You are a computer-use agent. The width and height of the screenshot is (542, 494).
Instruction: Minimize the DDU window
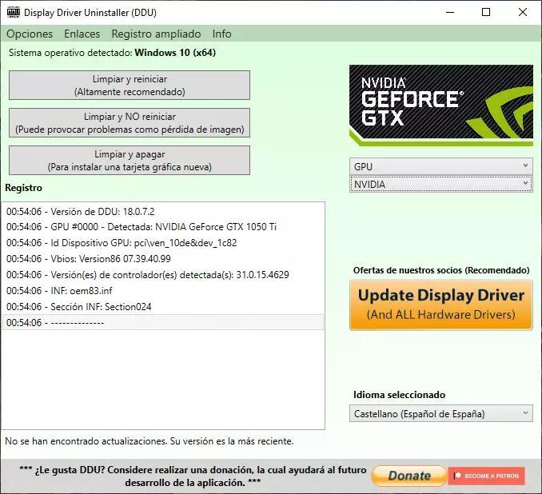[x=448, y=12]
